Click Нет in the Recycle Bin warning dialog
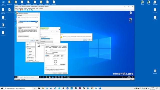 89,40
